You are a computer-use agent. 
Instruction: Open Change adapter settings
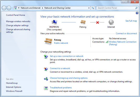tap(17, 25)
